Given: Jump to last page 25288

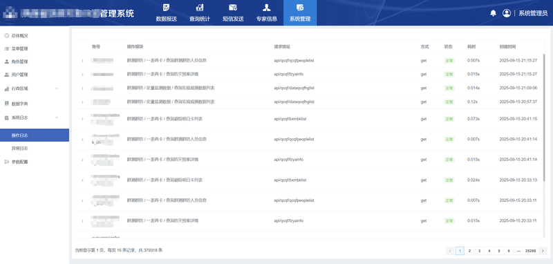Looking at the screenshot, I should point(530,251).
